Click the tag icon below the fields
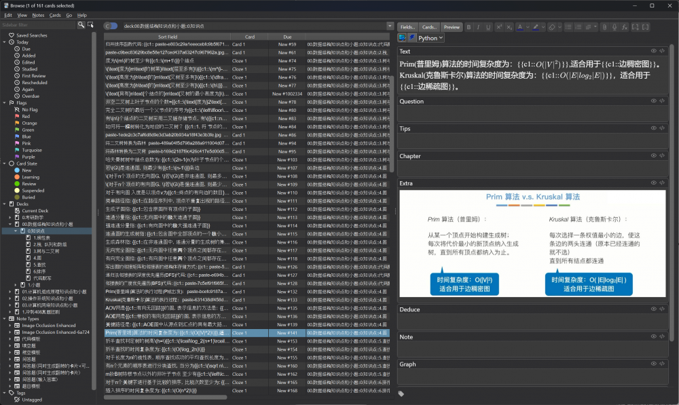Viewport: 679px width, 405px height. (401, 393)
